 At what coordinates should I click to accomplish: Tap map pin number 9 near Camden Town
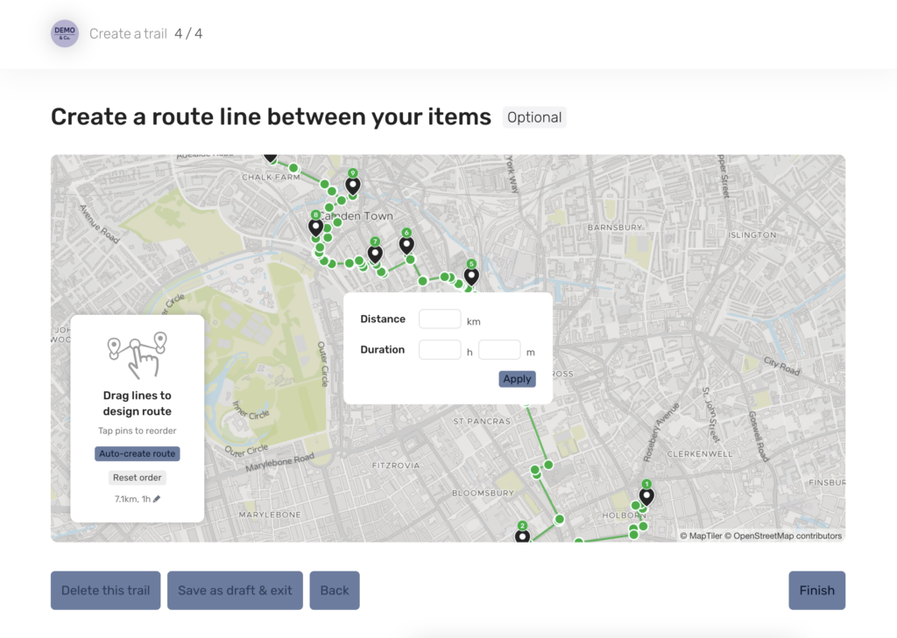[352, 185]
